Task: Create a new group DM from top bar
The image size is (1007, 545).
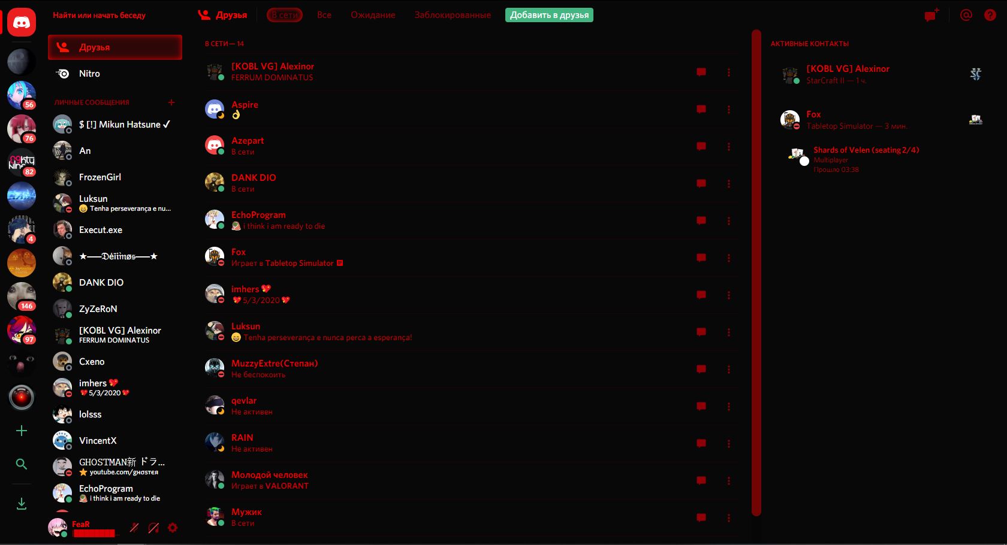Action: 931,15
